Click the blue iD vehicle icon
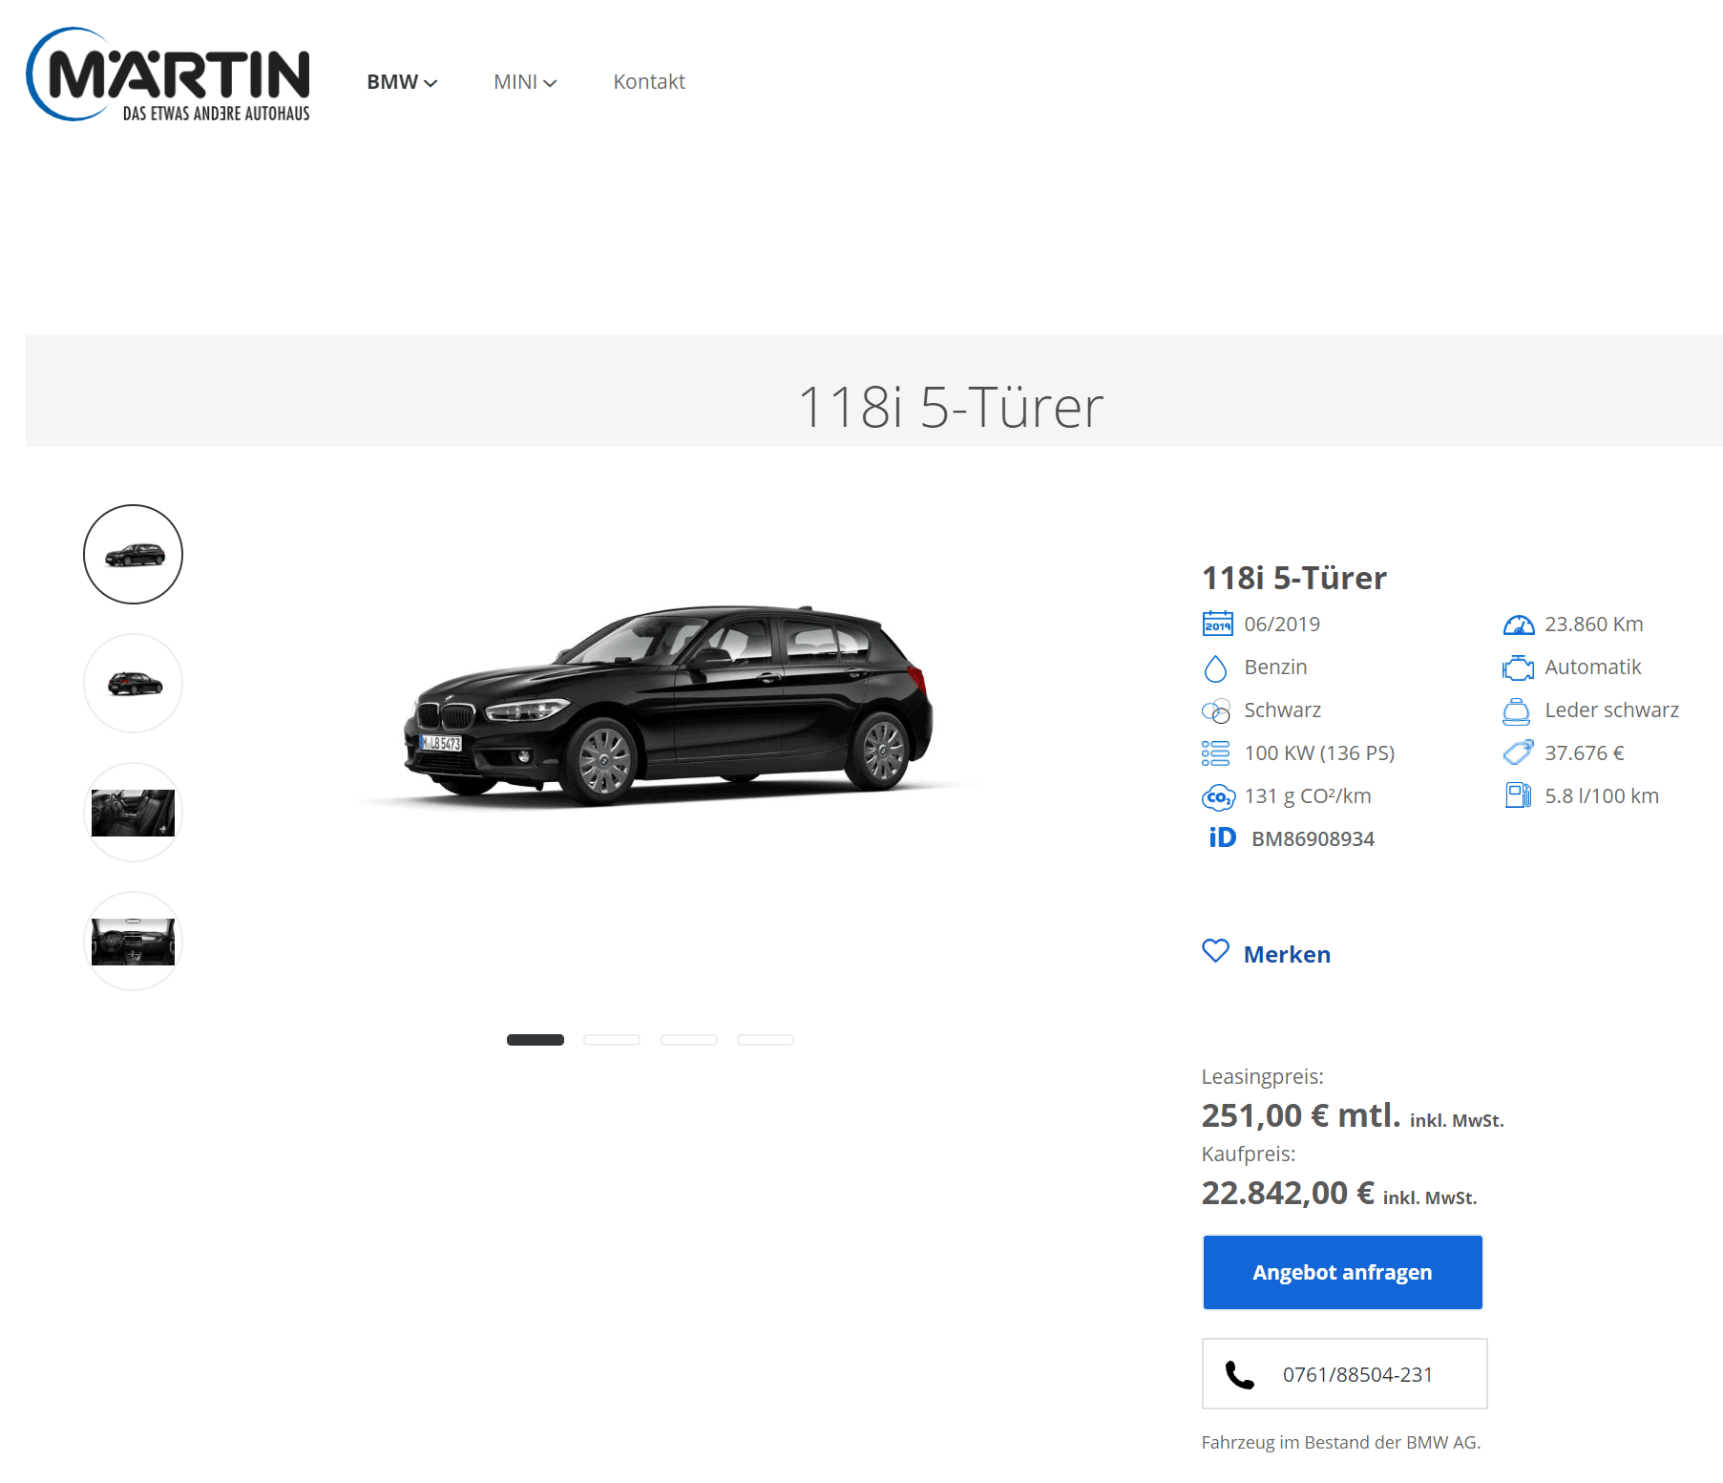The height and width of the screenshot is (1483, 1723). [1223, 837]
